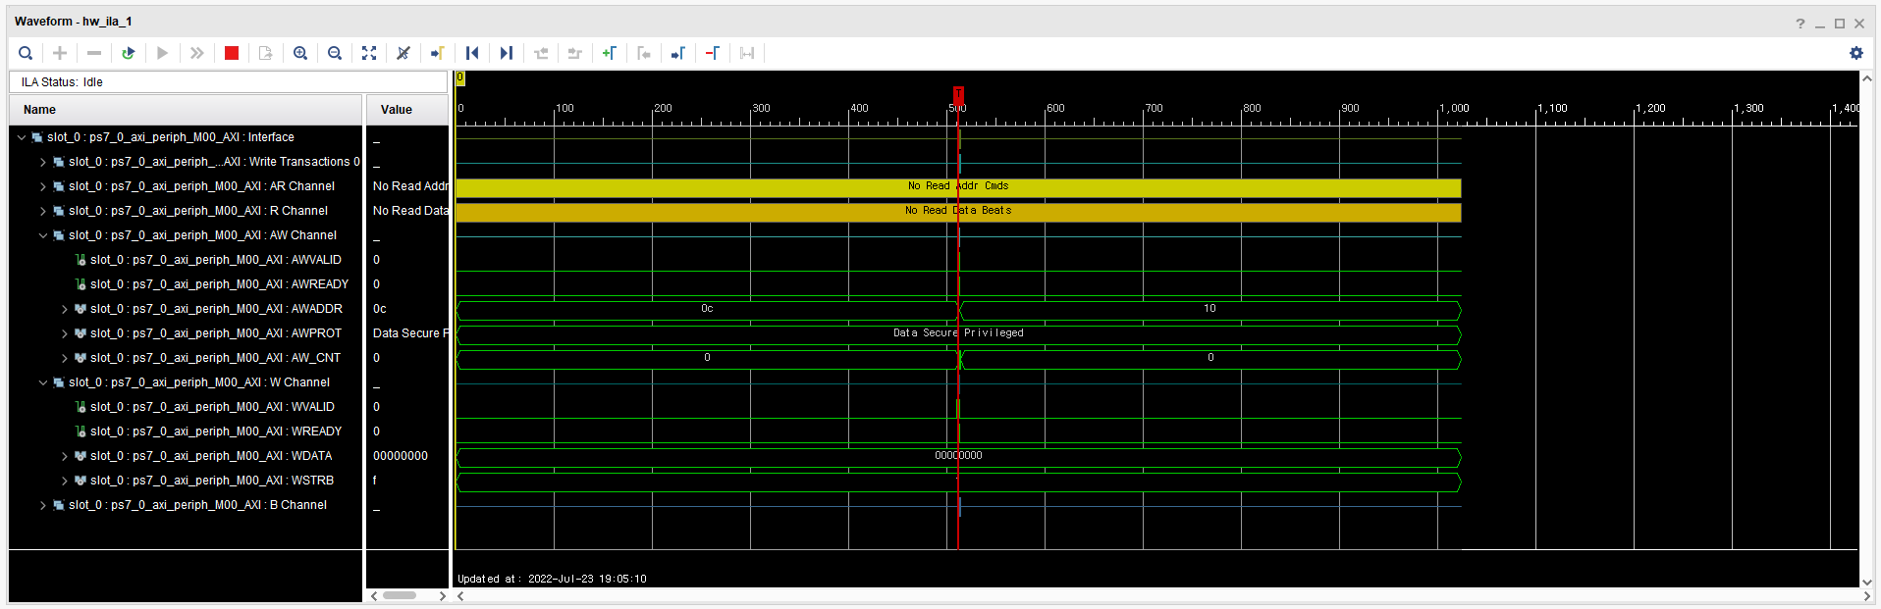Click the Value column header
Image resolution: width=1881 pixels, height=609 pixels.
coord(407,110)
